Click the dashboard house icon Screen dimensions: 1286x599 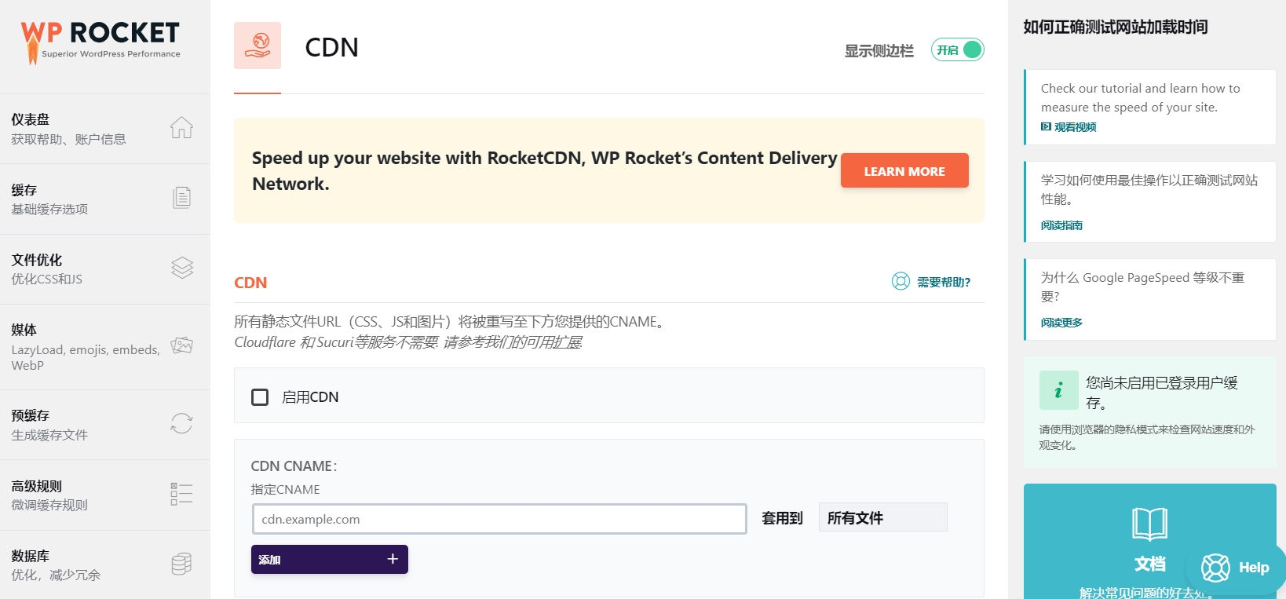click(x=181, y=127)
